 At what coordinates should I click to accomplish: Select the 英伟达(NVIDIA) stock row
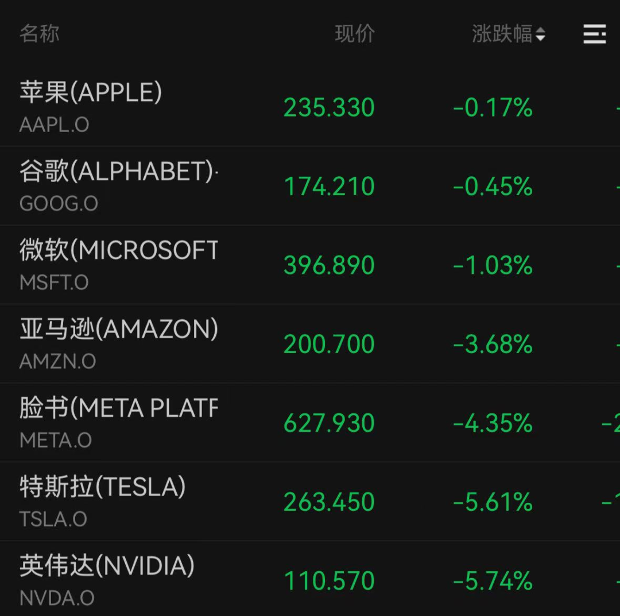[107, 566]
